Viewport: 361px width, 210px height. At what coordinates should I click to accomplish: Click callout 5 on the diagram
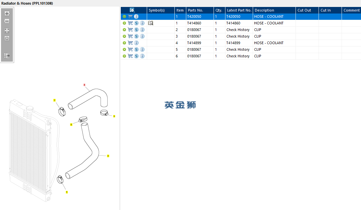67,192
